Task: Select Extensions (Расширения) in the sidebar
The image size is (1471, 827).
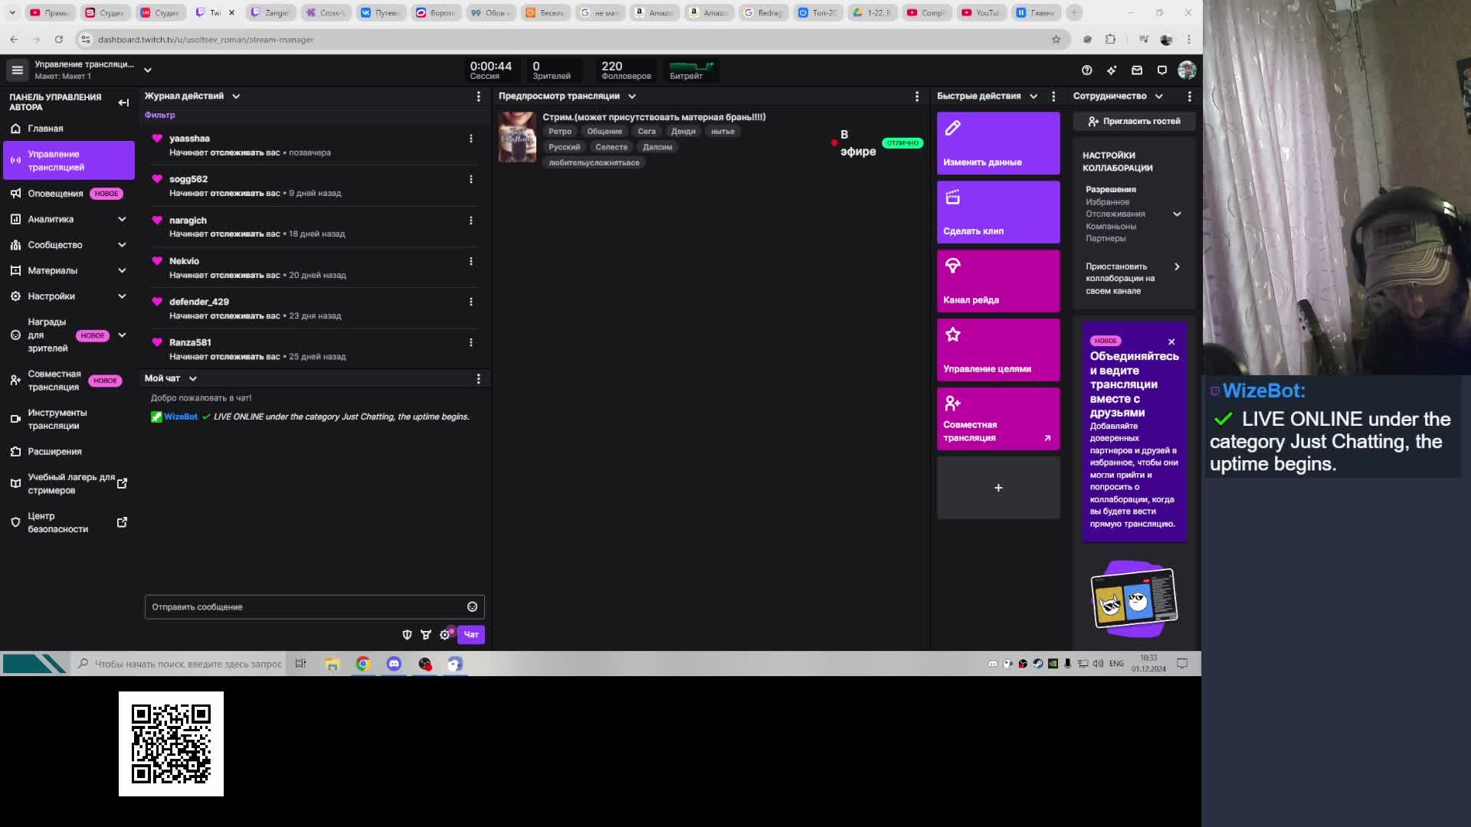Action: 54,452
